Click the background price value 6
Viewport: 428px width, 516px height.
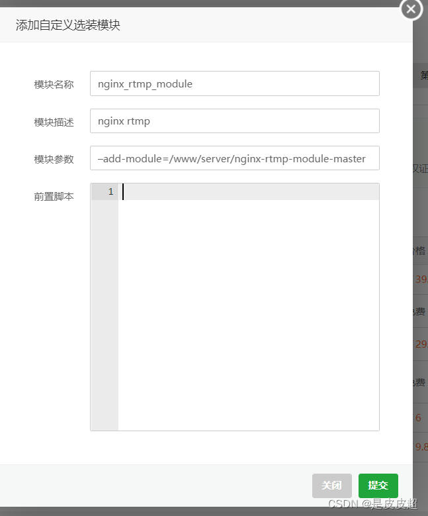(418, 417)
